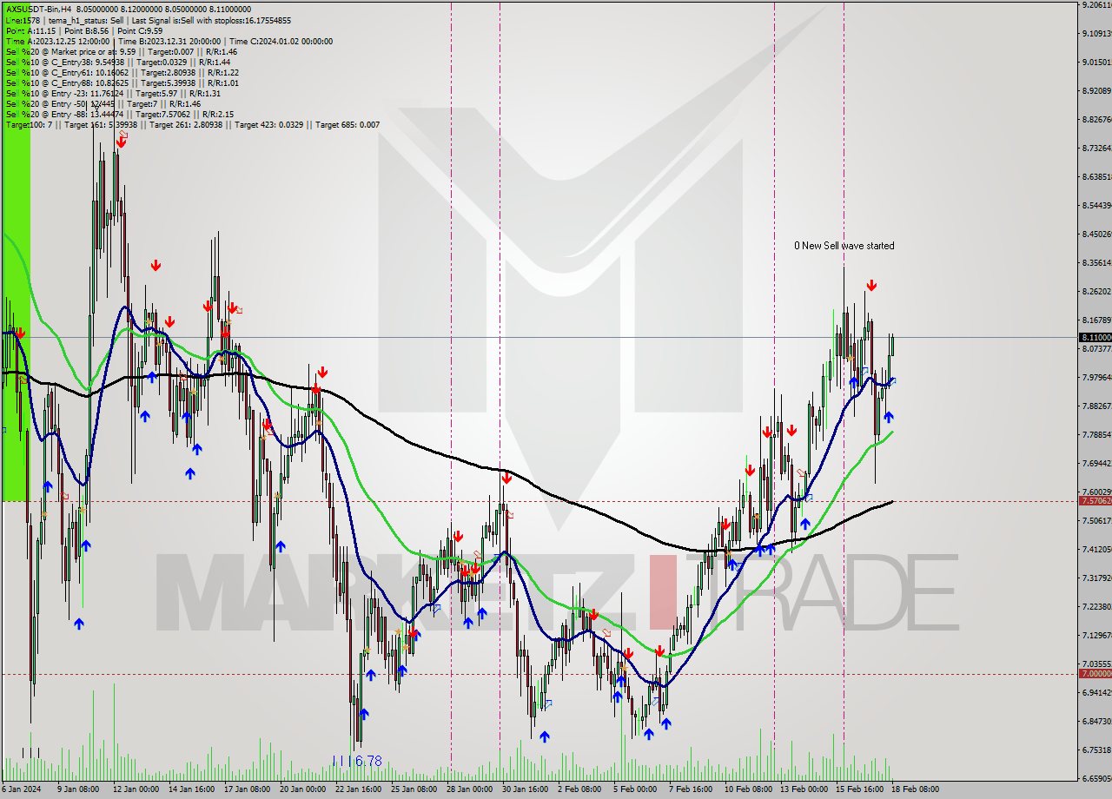
Task: Click the '28 Jan 00:00' time axis label
Action: coord(469,789)
